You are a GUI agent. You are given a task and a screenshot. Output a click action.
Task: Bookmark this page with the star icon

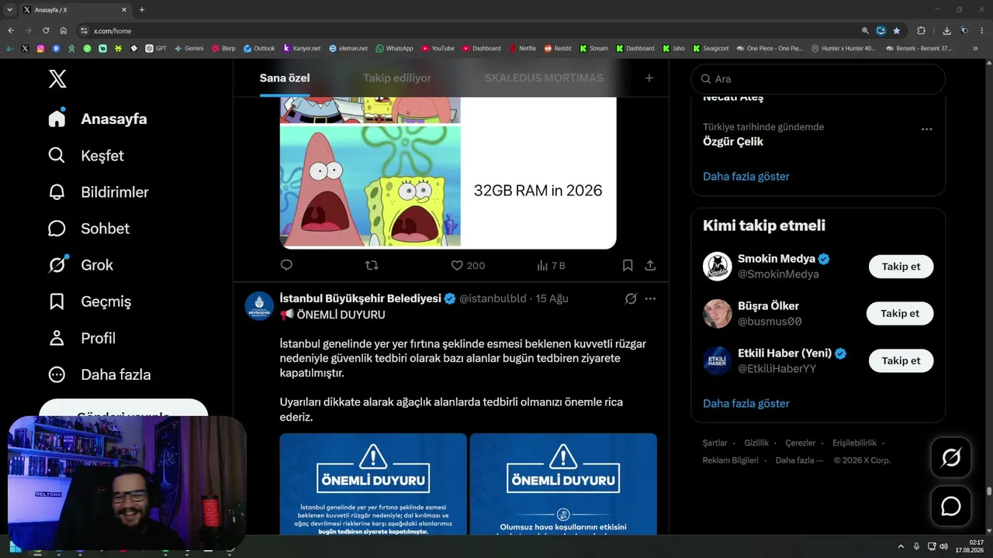(x=897, y=30)
